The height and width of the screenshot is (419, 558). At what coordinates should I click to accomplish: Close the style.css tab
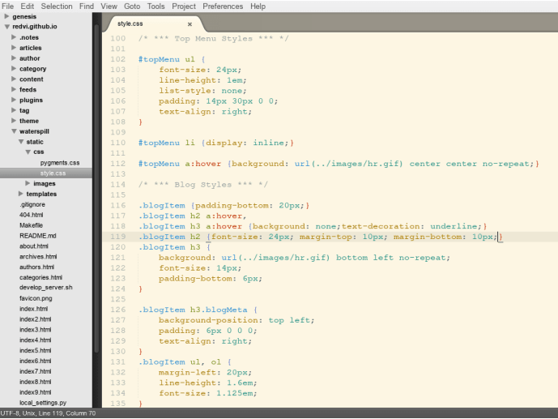click(x=190, y=24)
